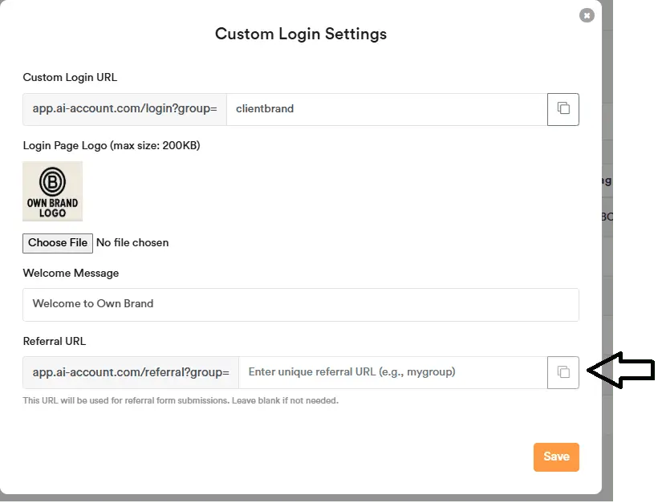This screenshot has height=503, width=662.
Task: Click the referral form submissions helper text
Action: (x=180, y=400)
